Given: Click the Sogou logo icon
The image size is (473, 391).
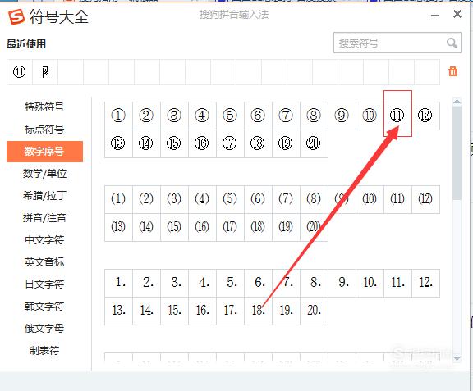Looking at the screenshot, I should (16, 17).
